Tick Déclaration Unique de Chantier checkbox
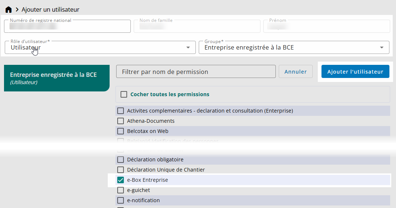The width and height of the screenshot is (396, 208). tap(121, 170)
